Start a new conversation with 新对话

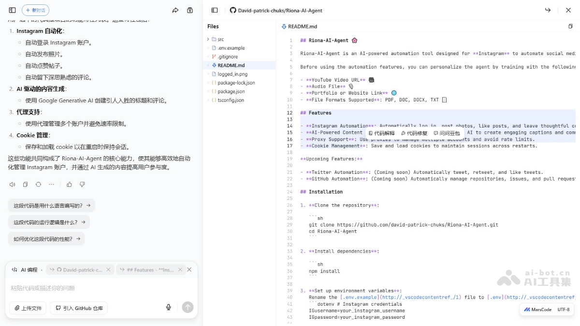[x=35, y=10]
